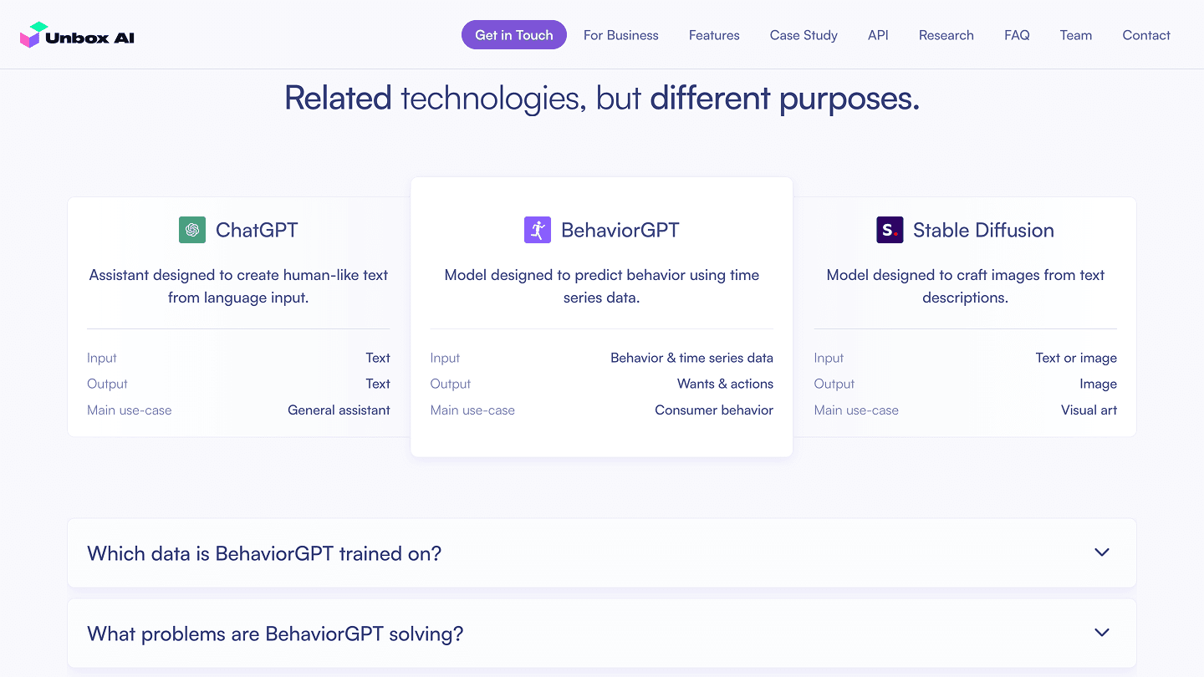Image resolution: width=1204 pixels, height=677 pixels.
Task: Click the ChatGPT green logo icon
Action: 192,230
